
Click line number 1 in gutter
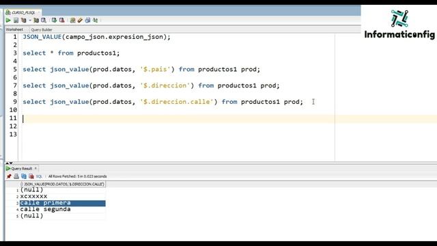[15, 37]
